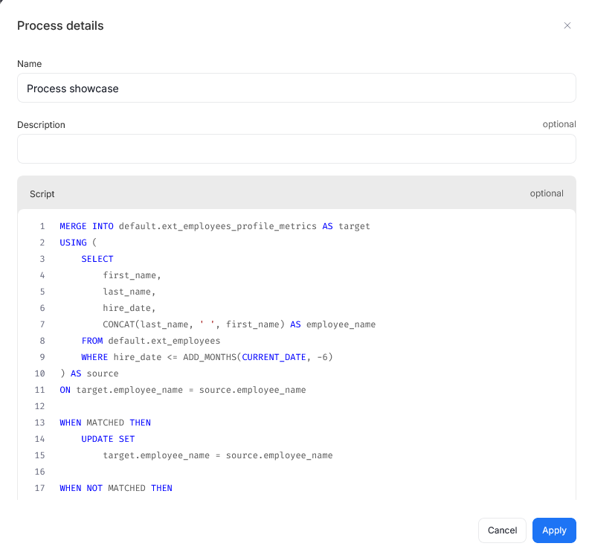Click last_name, on line 5
This screenshot has width=589, height=552.
pos(129,292)
